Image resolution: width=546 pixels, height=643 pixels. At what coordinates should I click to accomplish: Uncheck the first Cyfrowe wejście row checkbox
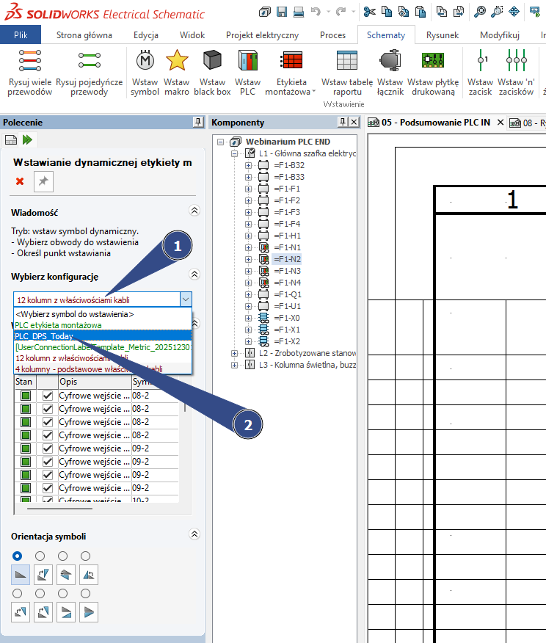[48, 396]
